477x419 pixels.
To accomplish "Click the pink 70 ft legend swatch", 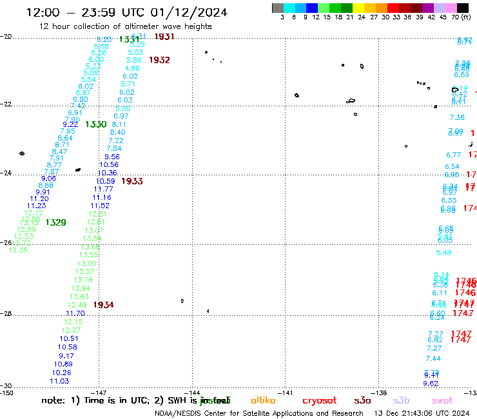I will click(x=451, y=8).
